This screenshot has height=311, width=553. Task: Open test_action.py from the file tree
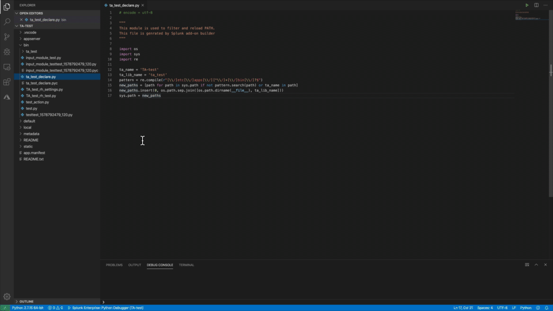[x=37, y=102]
